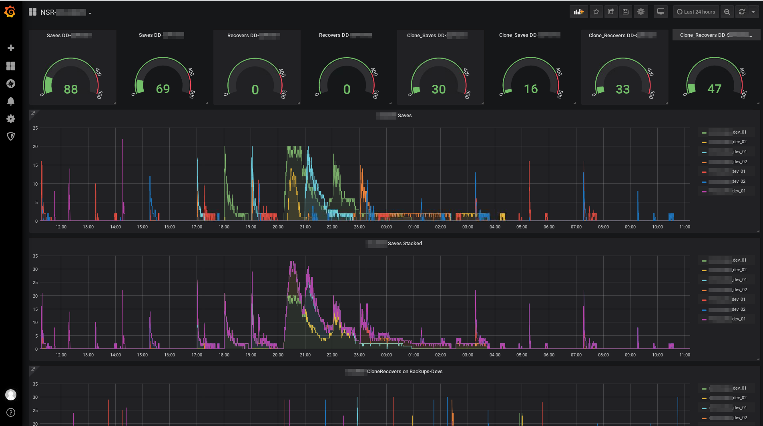Viewport: 763px width, 426px height.
Task: Click the Add panel toolbar icon
Action: tap(578, 12)
